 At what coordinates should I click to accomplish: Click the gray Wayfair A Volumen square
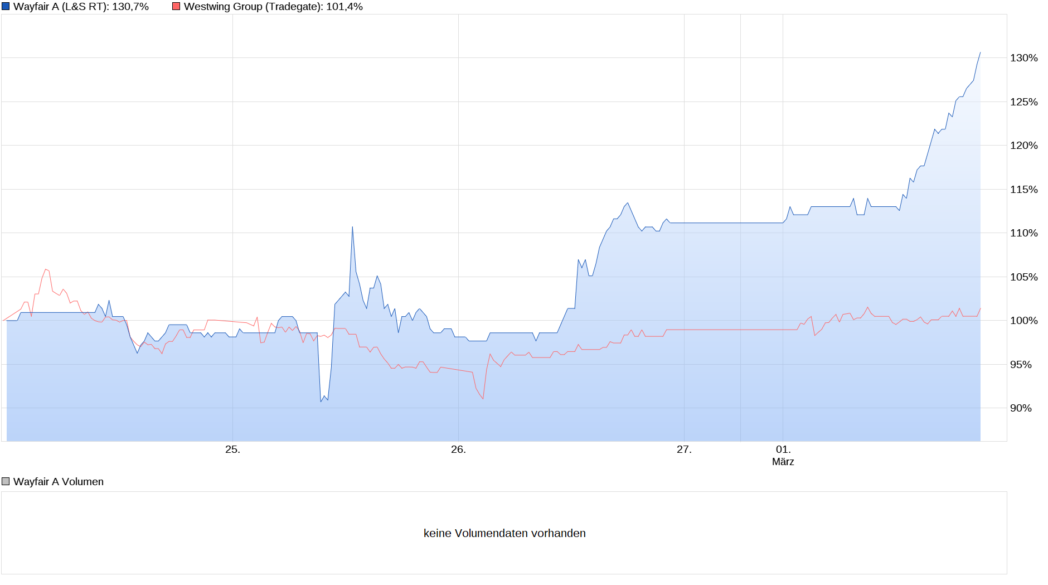6,481
